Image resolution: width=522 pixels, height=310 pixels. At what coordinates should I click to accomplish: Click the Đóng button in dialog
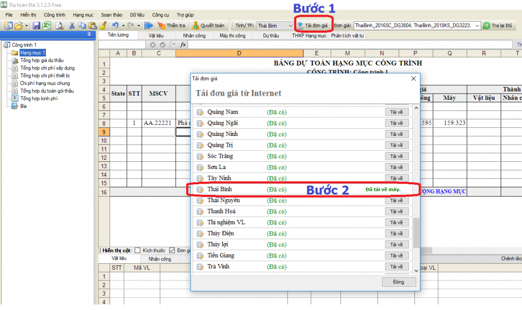click(399, 282)
